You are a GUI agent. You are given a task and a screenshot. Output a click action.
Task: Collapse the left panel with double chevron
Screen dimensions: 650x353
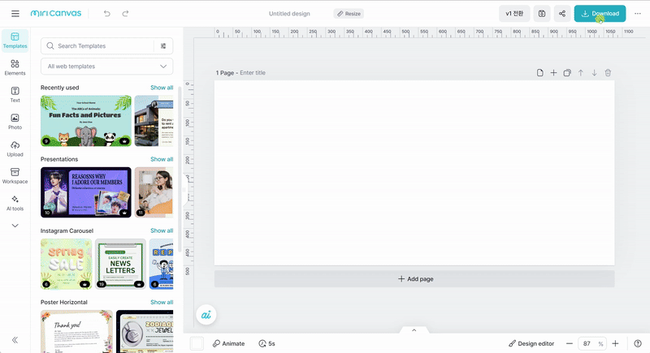click(15, 340)
